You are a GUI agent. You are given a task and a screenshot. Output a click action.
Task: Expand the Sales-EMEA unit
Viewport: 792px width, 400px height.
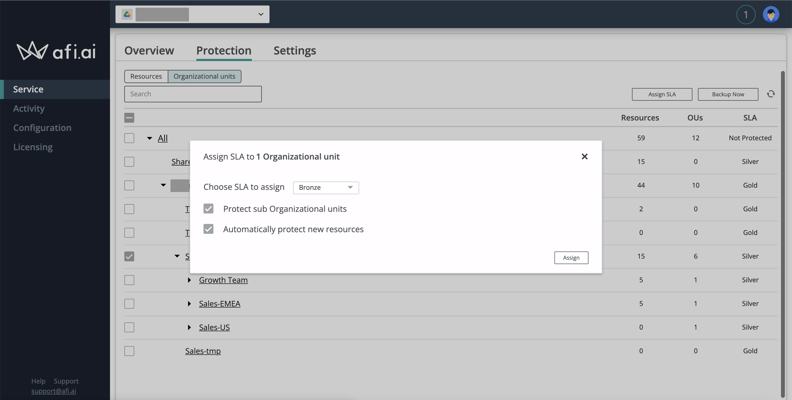pyautogui.click(x=189, y=304)
